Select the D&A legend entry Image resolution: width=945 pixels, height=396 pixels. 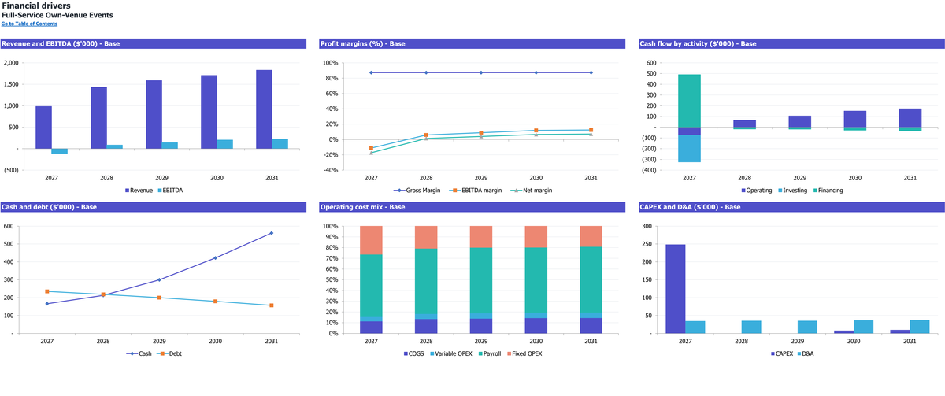(807, 354)
